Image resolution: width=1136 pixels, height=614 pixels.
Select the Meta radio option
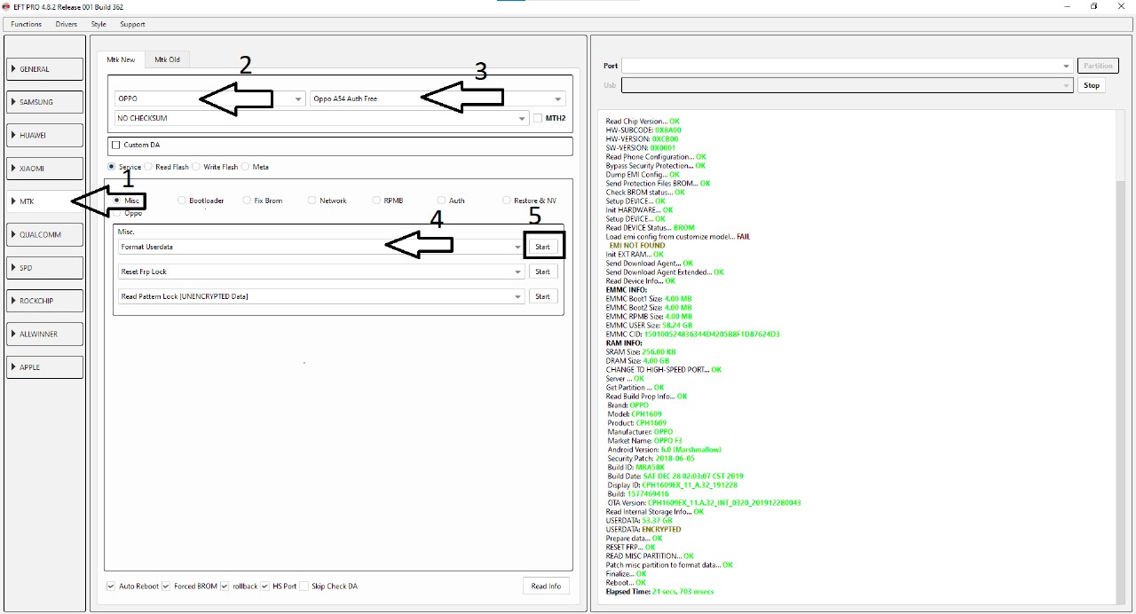point(247,167)
